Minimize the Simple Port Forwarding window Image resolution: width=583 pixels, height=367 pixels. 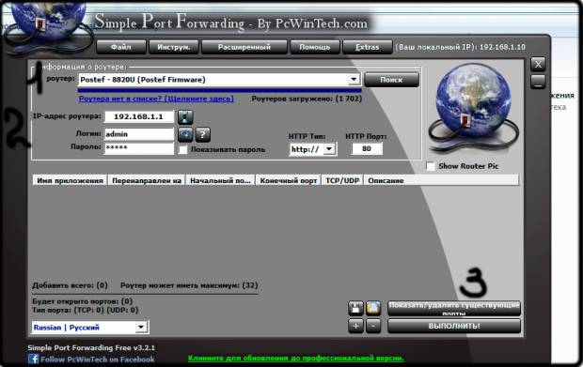(x=538, y=82)
